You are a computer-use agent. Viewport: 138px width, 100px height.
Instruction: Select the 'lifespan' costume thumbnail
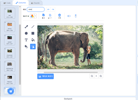(x=10, y=80)
